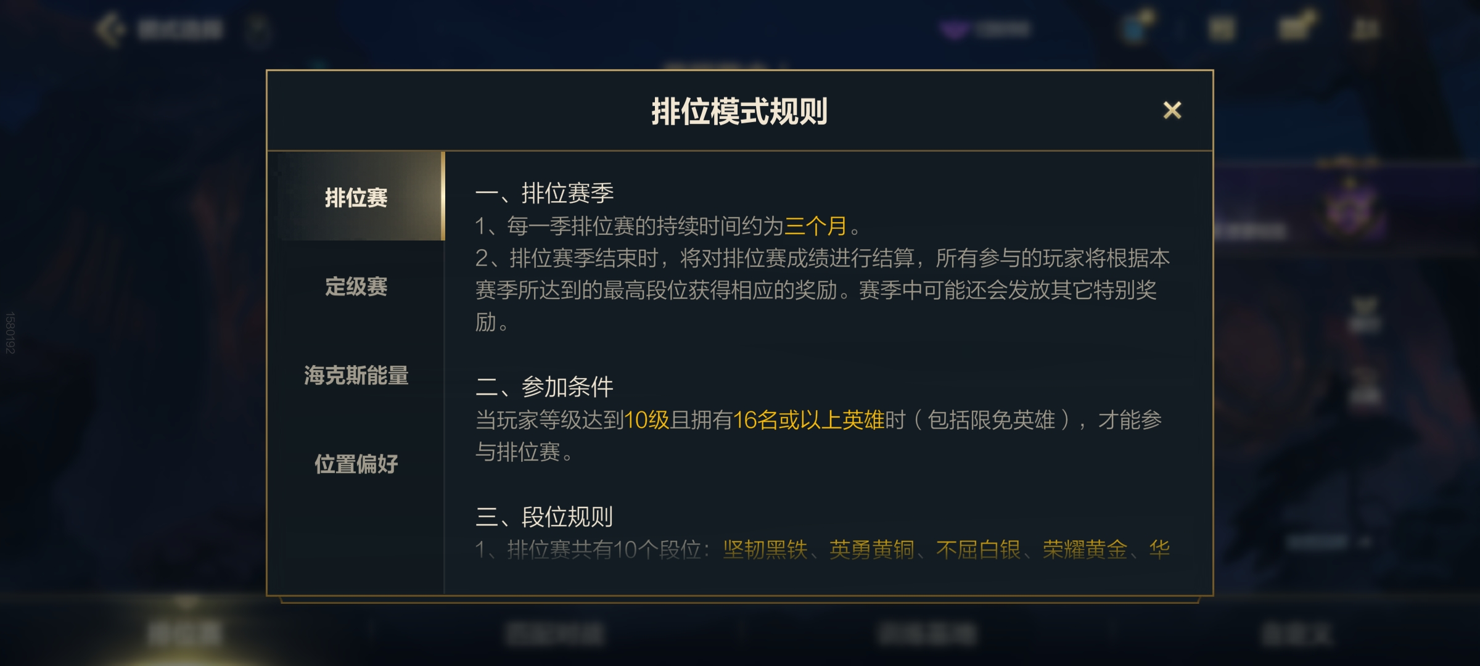1480x666 pixels.
Task: Show the 位置偏好 rules tab
Action: (356, 464)
